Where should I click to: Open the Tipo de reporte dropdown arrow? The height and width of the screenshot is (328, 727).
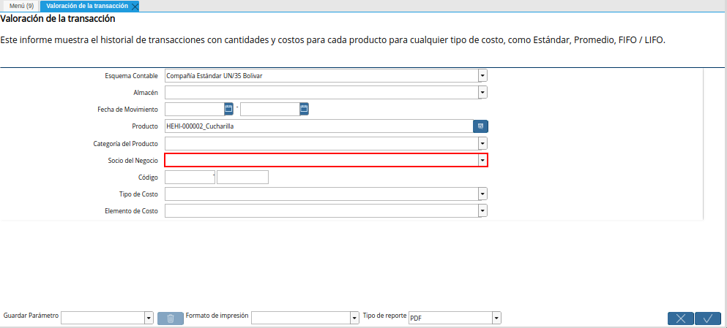click(x=497, y=318)
